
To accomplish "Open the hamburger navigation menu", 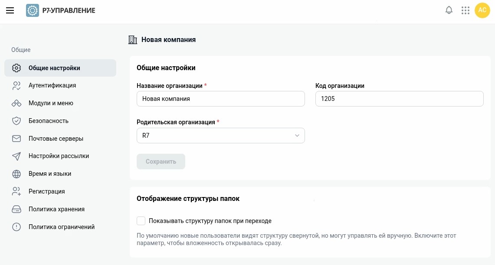I will pyautogui.click(x=10, y=10).
